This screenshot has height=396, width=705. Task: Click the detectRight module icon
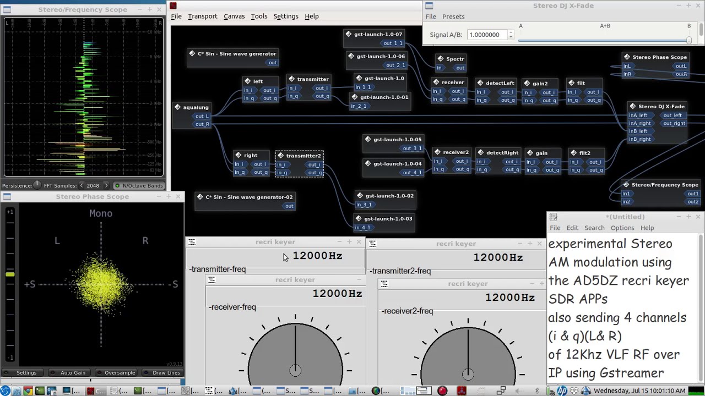tap(481, 152)
